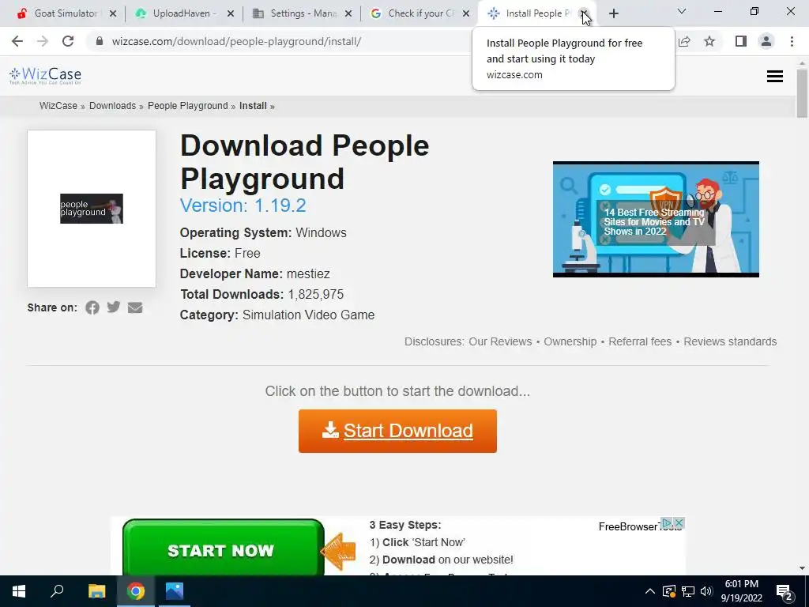Open People Playground breadcrumb link
Image resolution: width=809 pixels, height=607 pixels.
click(x=188, y=106)
